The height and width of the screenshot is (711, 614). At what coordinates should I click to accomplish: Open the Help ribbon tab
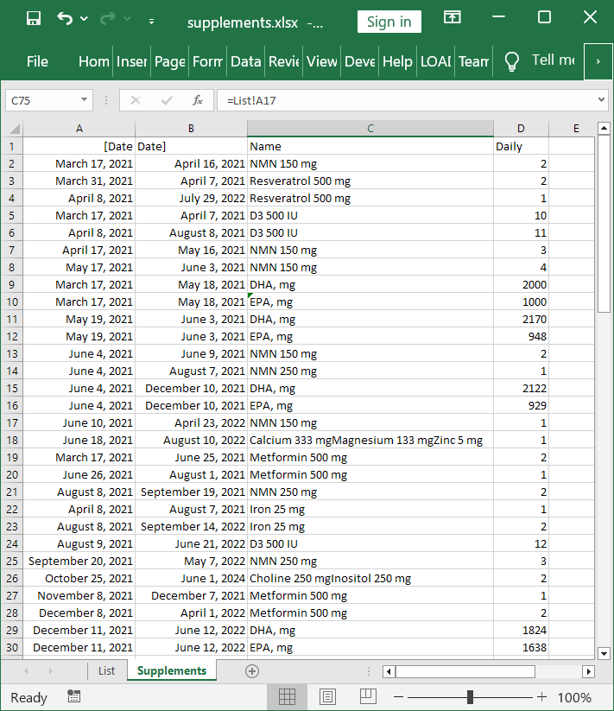397,61
